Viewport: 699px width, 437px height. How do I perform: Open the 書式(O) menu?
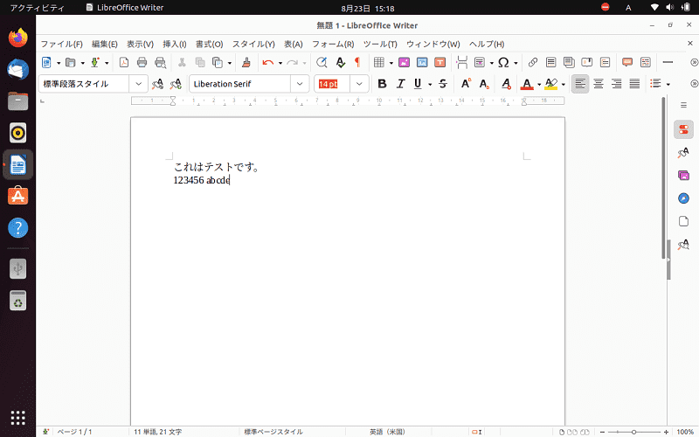click(209, 45)
